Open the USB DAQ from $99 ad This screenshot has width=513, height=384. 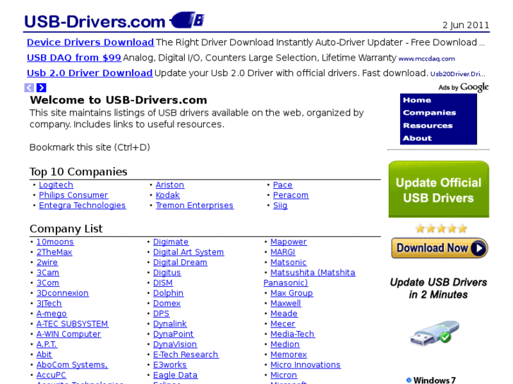[74, 58]
